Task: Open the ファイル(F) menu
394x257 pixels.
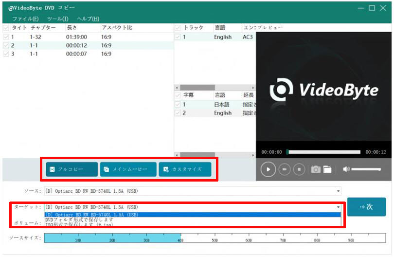Action: coord(25,19)
